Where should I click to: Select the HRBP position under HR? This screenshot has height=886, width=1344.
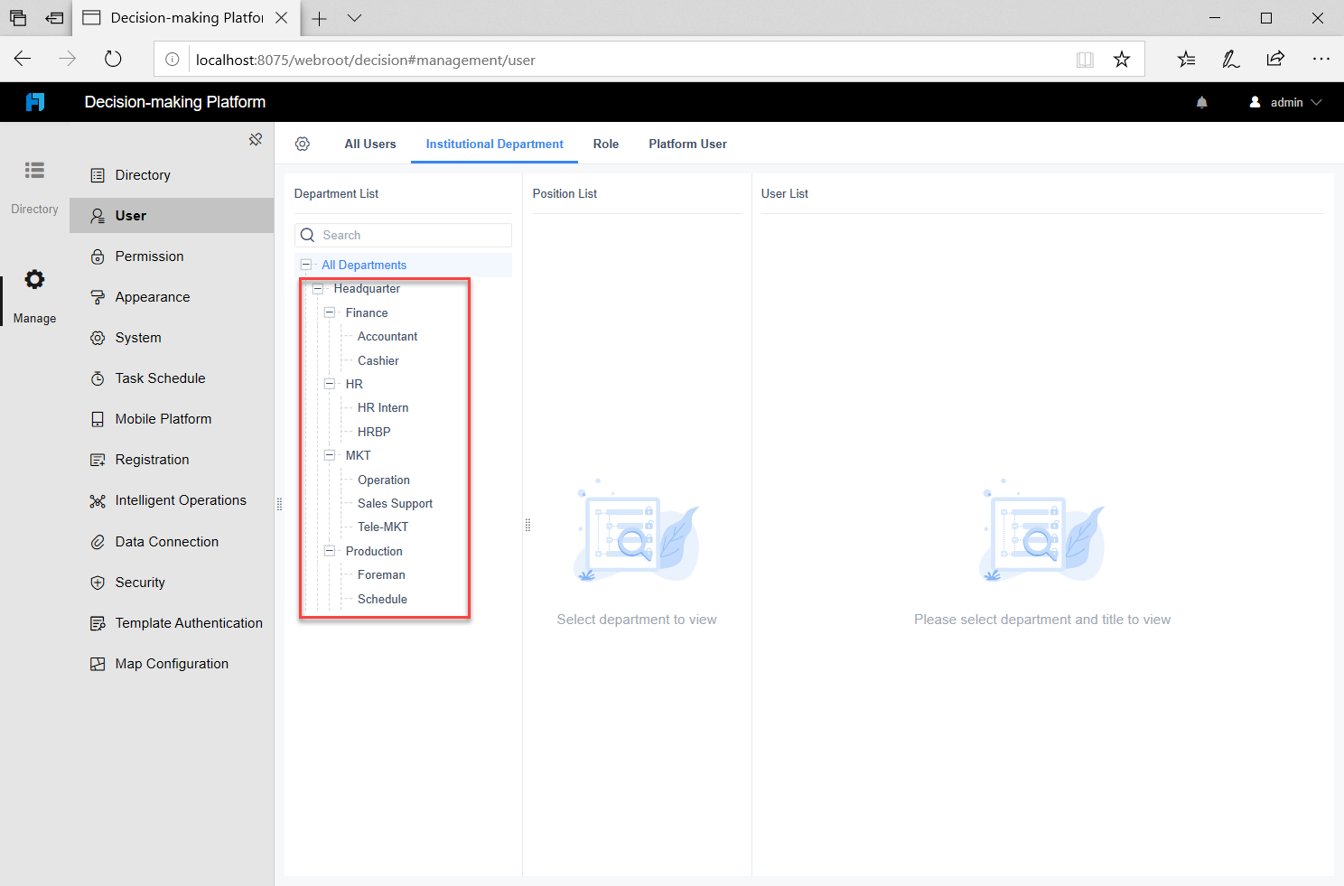coord(371,431)
